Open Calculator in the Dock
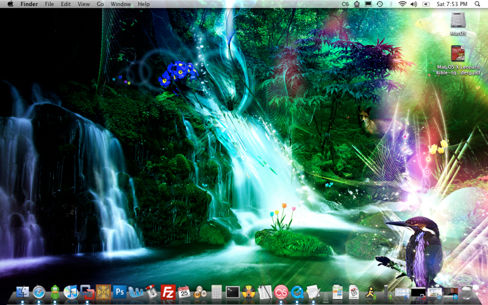 point(217,292)
